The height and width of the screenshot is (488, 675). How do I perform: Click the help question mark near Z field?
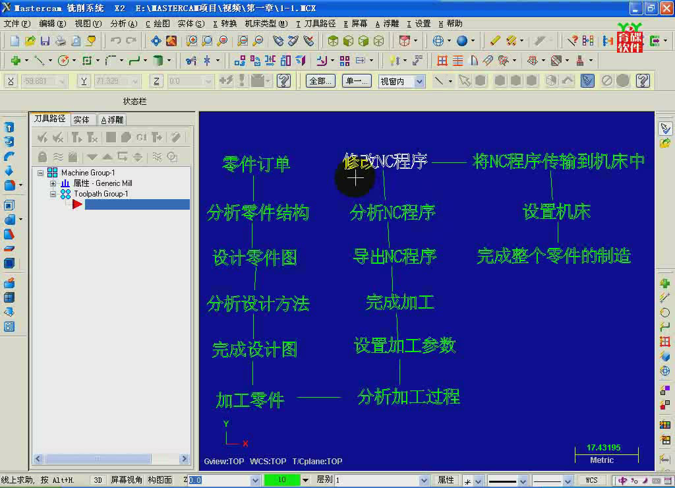pyautogui.click(x=283, y=80)
